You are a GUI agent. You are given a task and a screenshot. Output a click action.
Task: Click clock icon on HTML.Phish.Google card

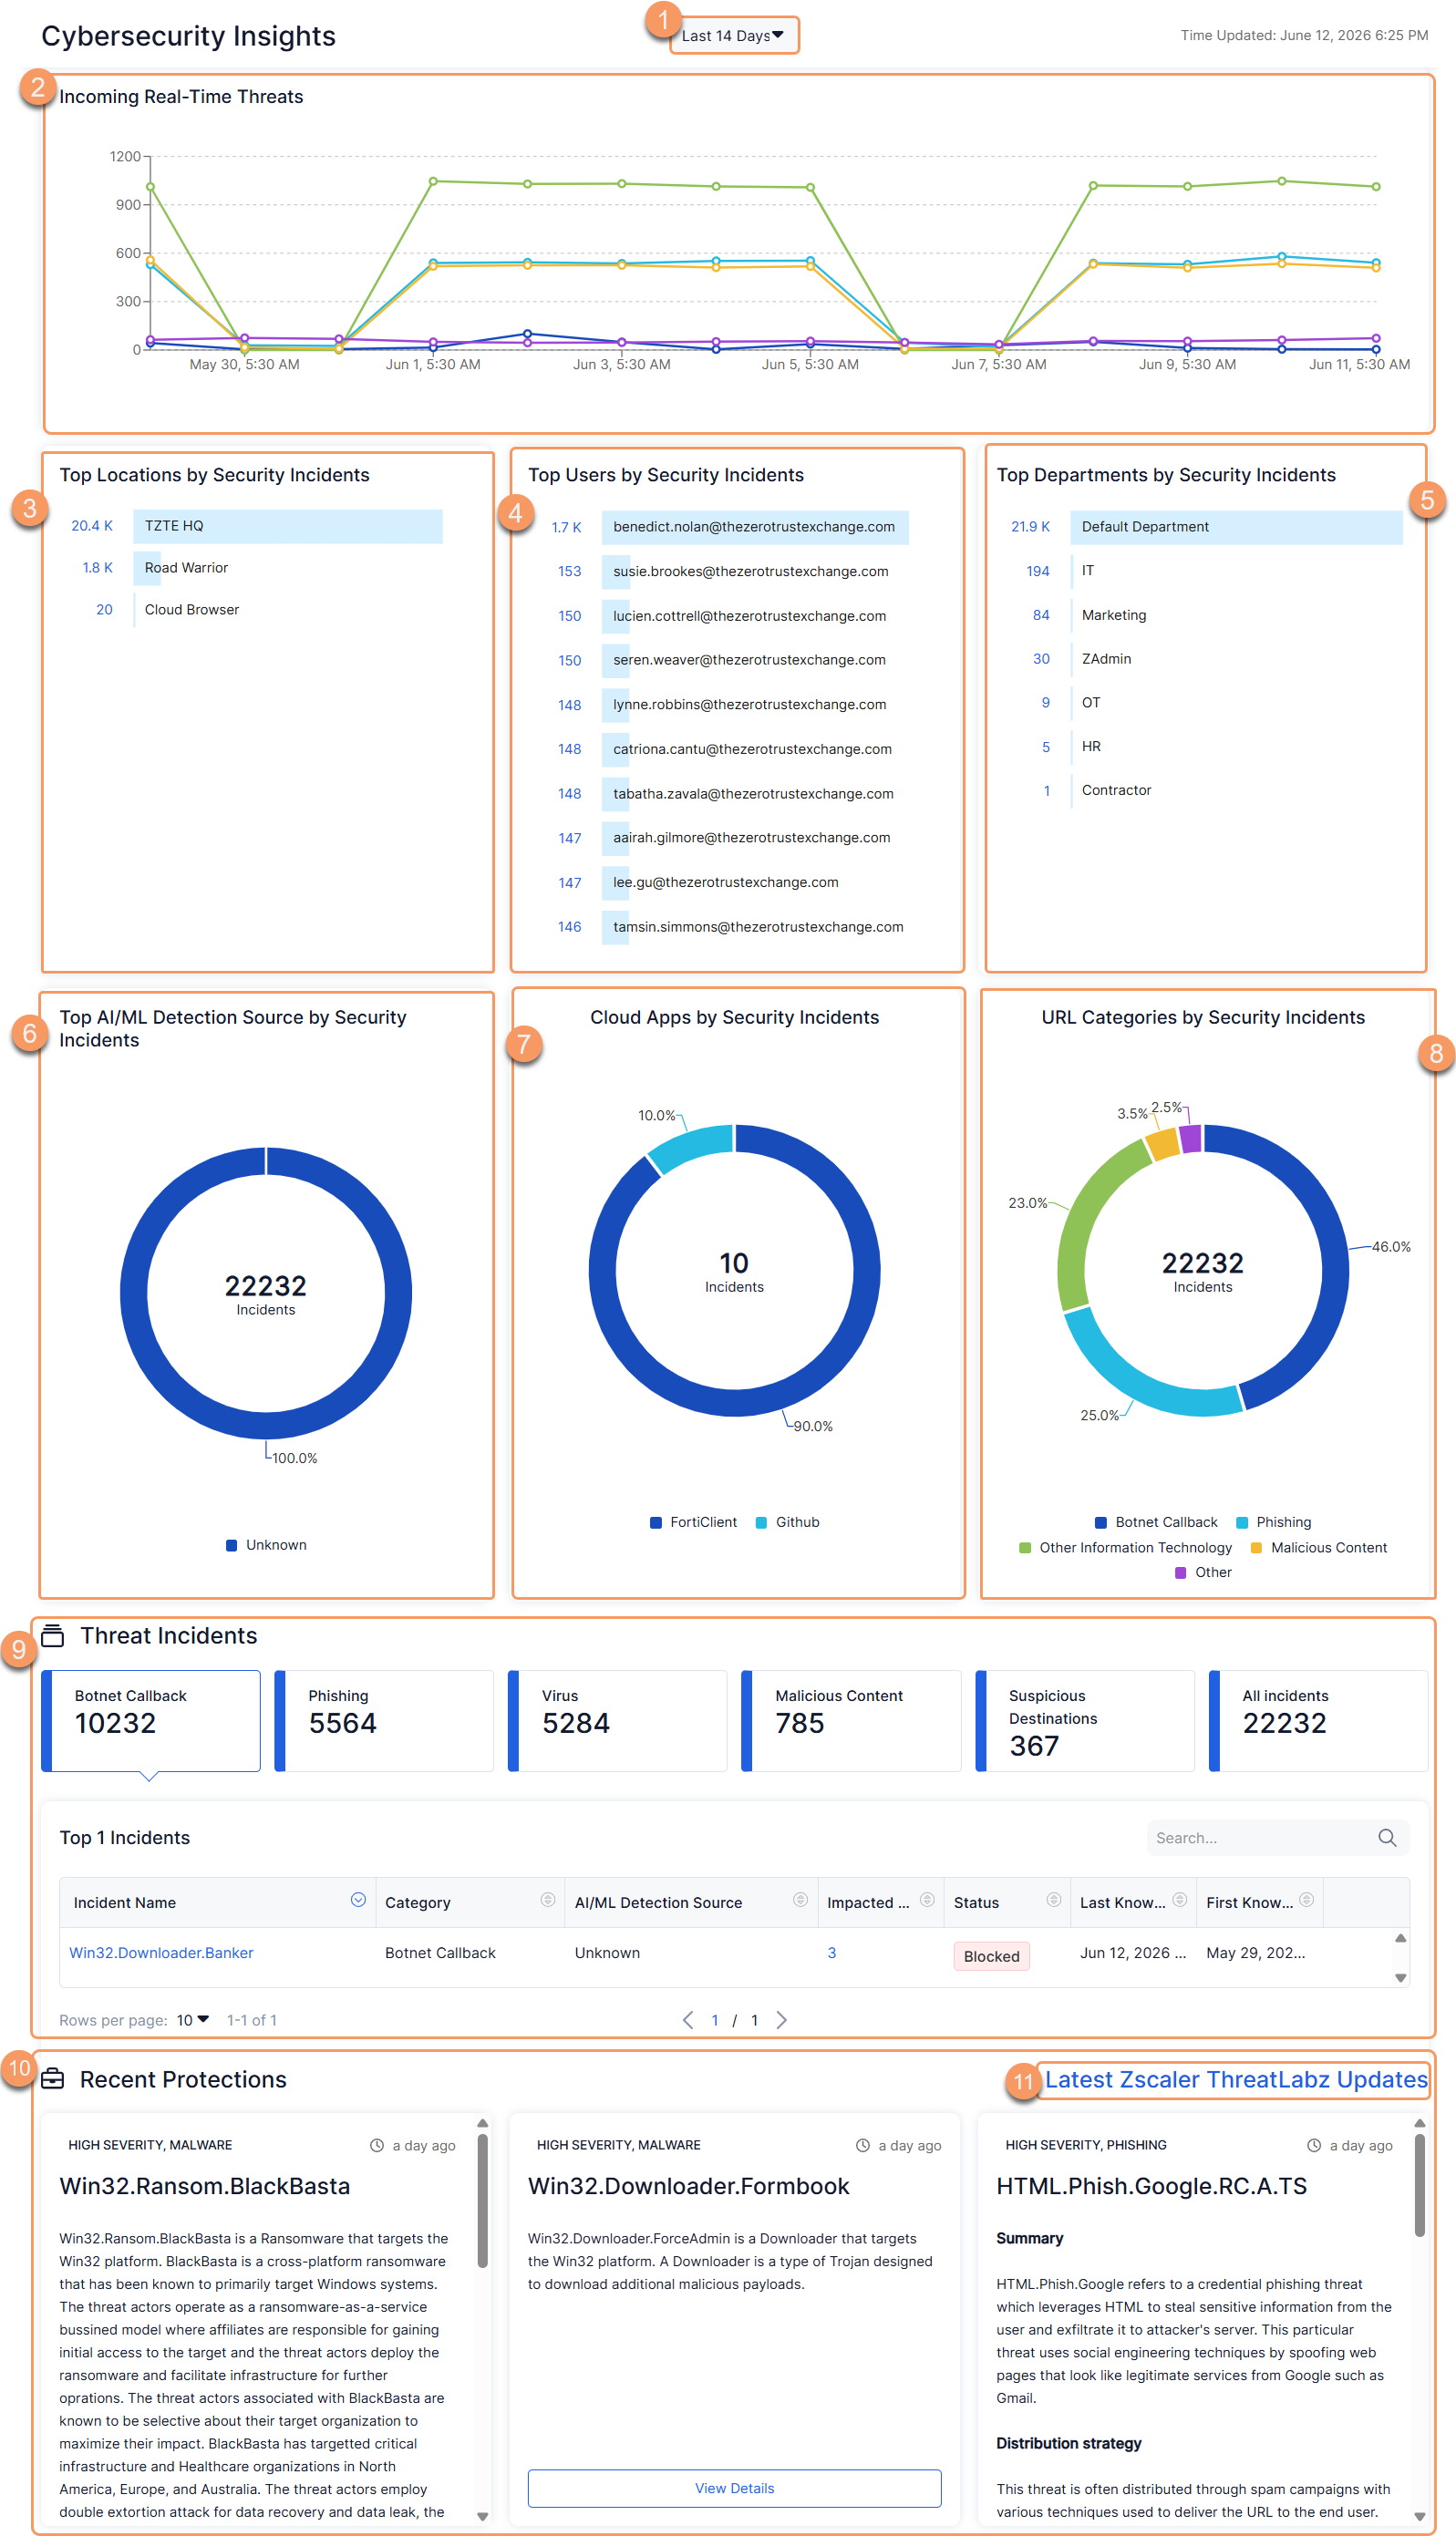click(1314, 2145)
